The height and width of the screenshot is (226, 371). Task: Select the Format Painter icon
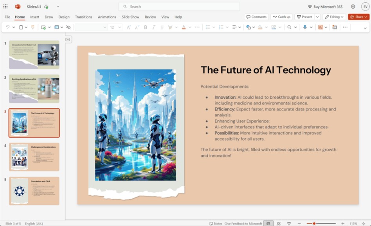point(32,27)
